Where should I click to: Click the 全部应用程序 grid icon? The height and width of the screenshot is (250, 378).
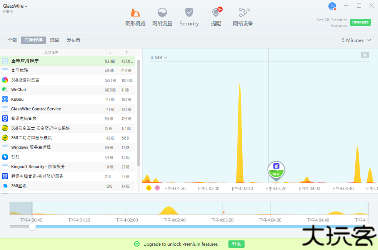5,61
